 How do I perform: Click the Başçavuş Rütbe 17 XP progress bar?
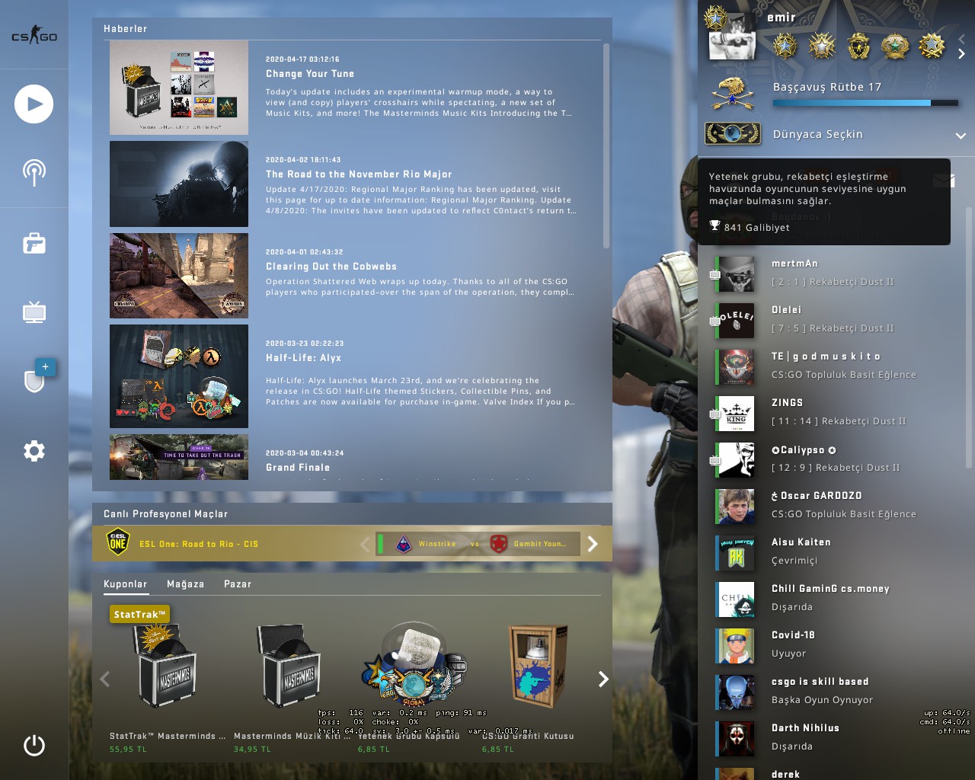click(865, 103)
